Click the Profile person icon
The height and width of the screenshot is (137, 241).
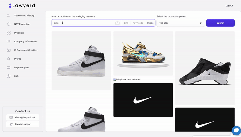8,59
